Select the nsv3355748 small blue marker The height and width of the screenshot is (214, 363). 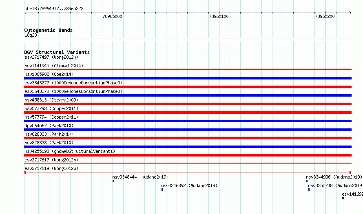point(309,190)
